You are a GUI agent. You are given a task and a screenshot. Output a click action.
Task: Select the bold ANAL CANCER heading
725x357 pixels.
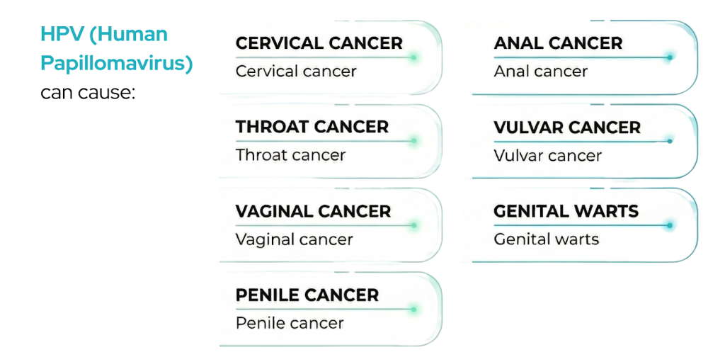coord(558,42)
